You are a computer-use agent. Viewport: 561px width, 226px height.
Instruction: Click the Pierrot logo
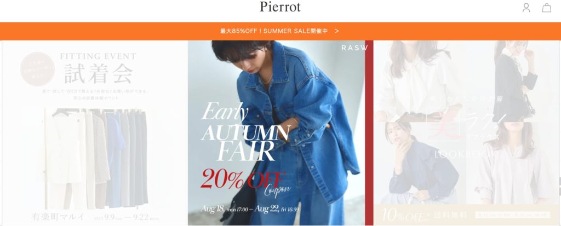coord(280,7)
